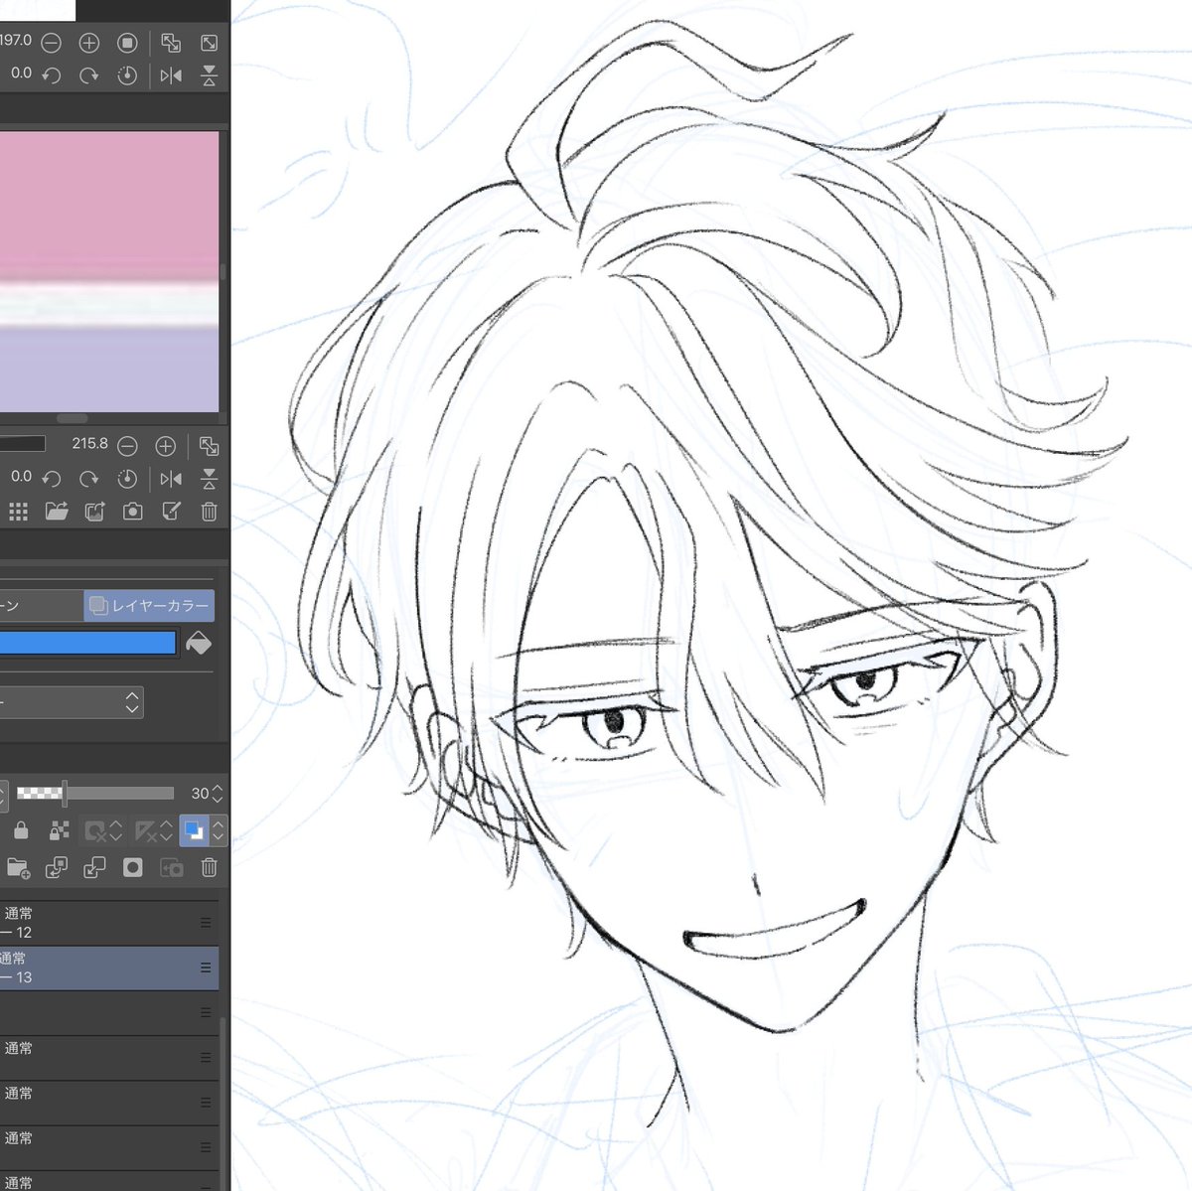Viewport: 1192px width, 1191px height.
Task: Open the blue layer color swatch
Action: point(87,644)
